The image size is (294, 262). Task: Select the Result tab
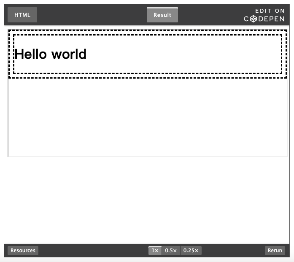(162, 15)
